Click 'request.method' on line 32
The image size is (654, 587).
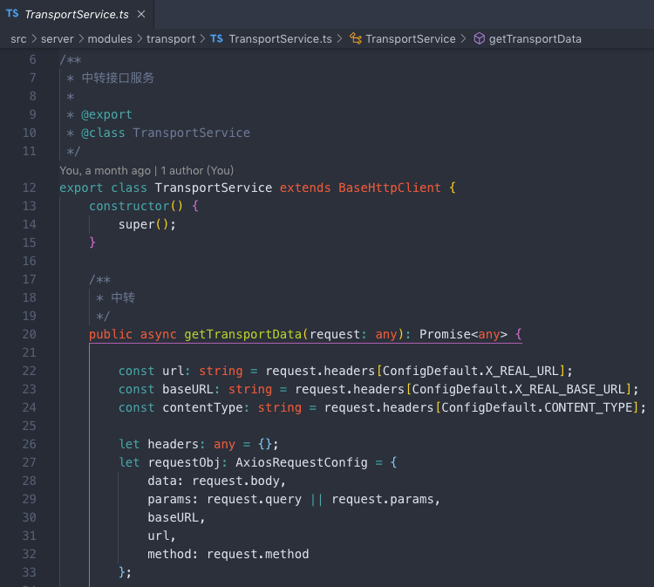click(x=258, y=554)
